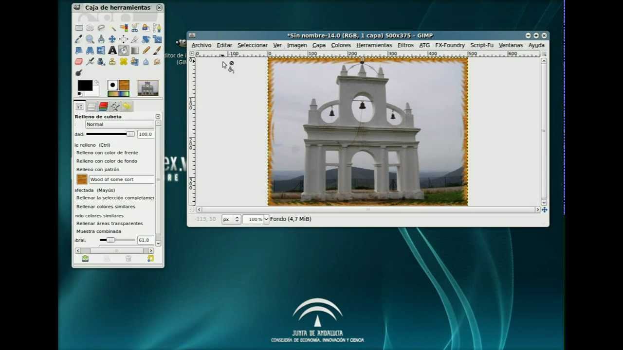Select the Perspective tool

tap(90, 50)
